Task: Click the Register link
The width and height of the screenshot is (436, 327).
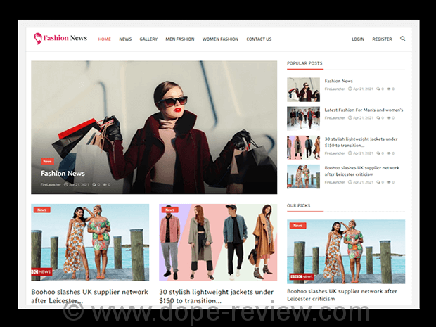Action: (382, 39)
